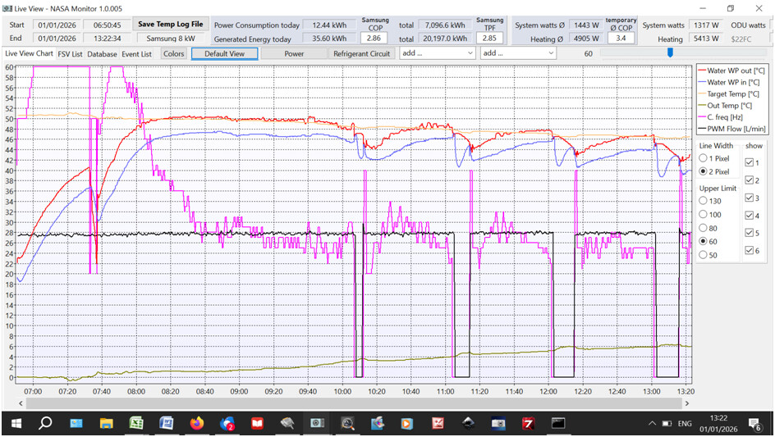The image size is (775, 437).
Task: Uncheck show checkbox for series 6
Action: click(749, 250)
